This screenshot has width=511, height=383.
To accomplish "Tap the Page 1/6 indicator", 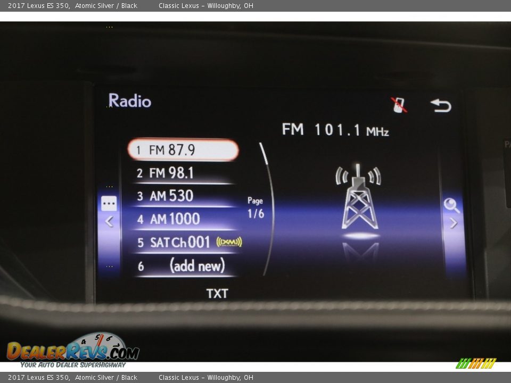I will pyautogui.click(x=256, y=207).
